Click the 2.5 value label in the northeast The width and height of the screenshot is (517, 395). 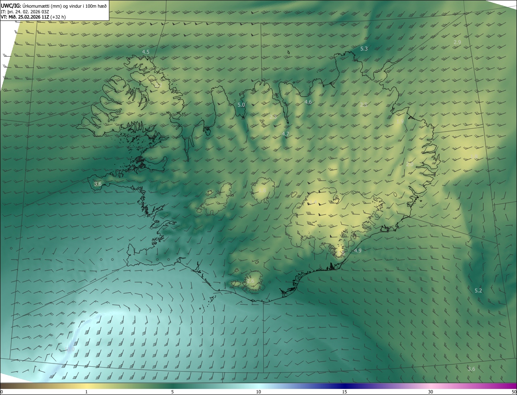click(364, 105)
